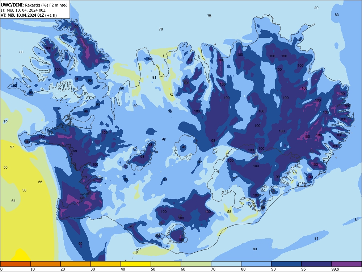Click the 60–70 pale green legend swatch
The height and width of the screenshot is (272, 362).
coord(196,264)
